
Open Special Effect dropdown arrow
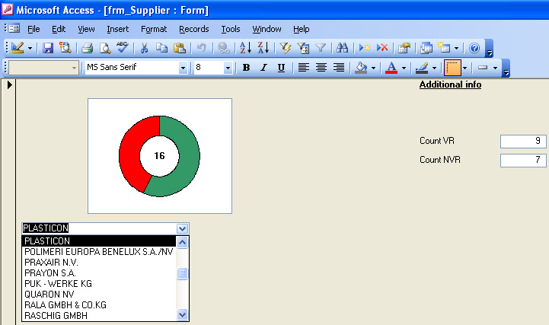click(x=495, y=68)
